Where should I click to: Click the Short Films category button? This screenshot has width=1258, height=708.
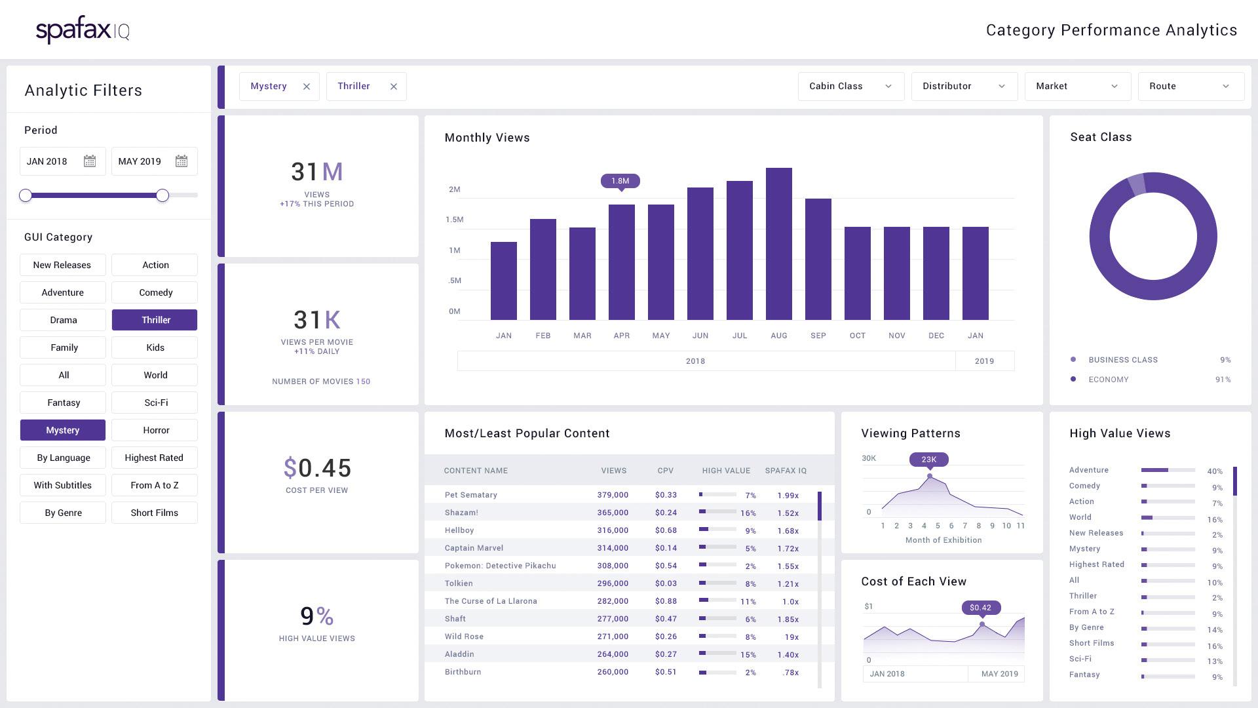coord(155,513)
